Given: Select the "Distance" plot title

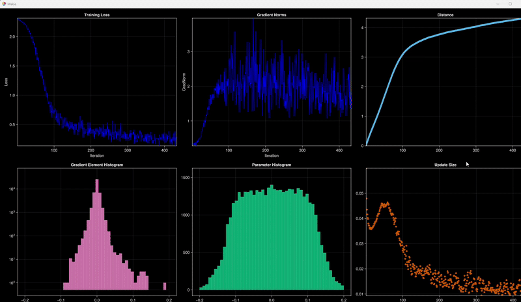Looking at the screenshot, I should tap(445, 15).
